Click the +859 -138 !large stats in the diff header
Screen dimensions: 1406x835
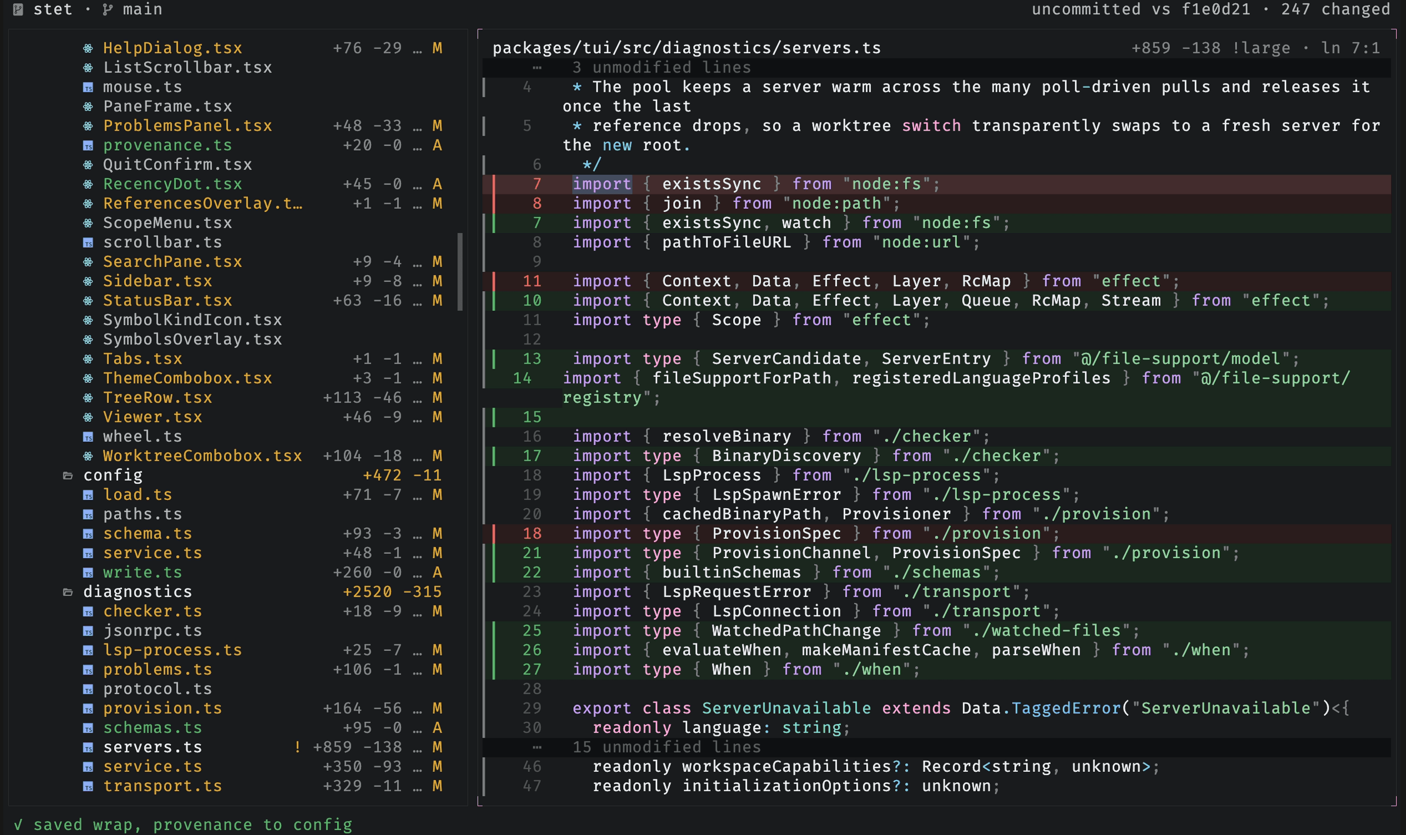pyautogui.click(x=1211, y=48)
